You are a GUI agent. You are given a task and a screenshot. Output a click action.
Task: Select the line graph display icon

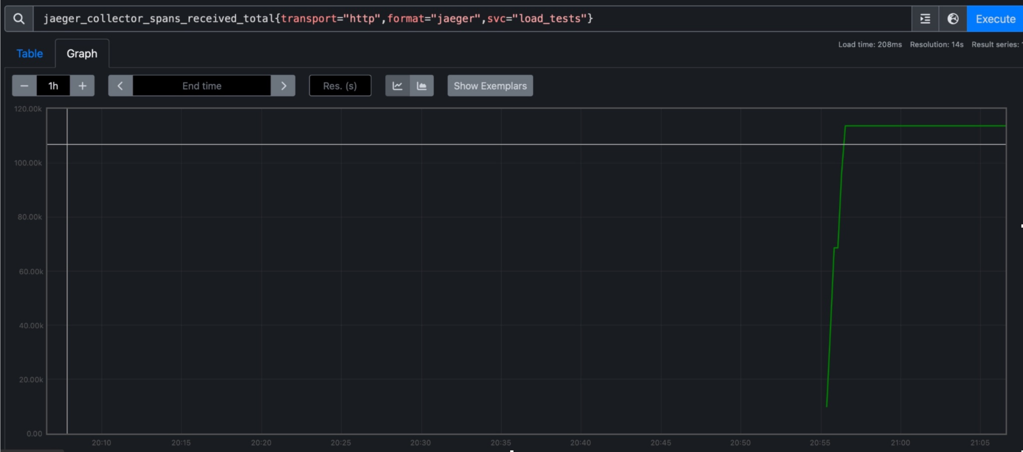click(397, 85)
